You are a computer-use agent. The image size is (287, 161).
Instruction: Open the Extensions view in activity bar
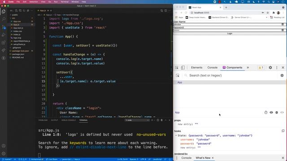coord(4,42)
